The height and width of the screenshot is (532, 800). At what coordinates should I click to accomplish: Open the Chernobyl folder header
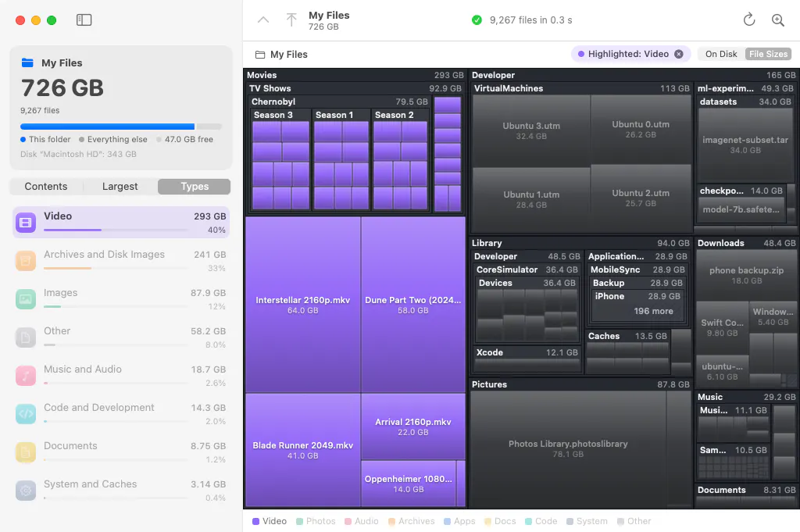(340, 102)
